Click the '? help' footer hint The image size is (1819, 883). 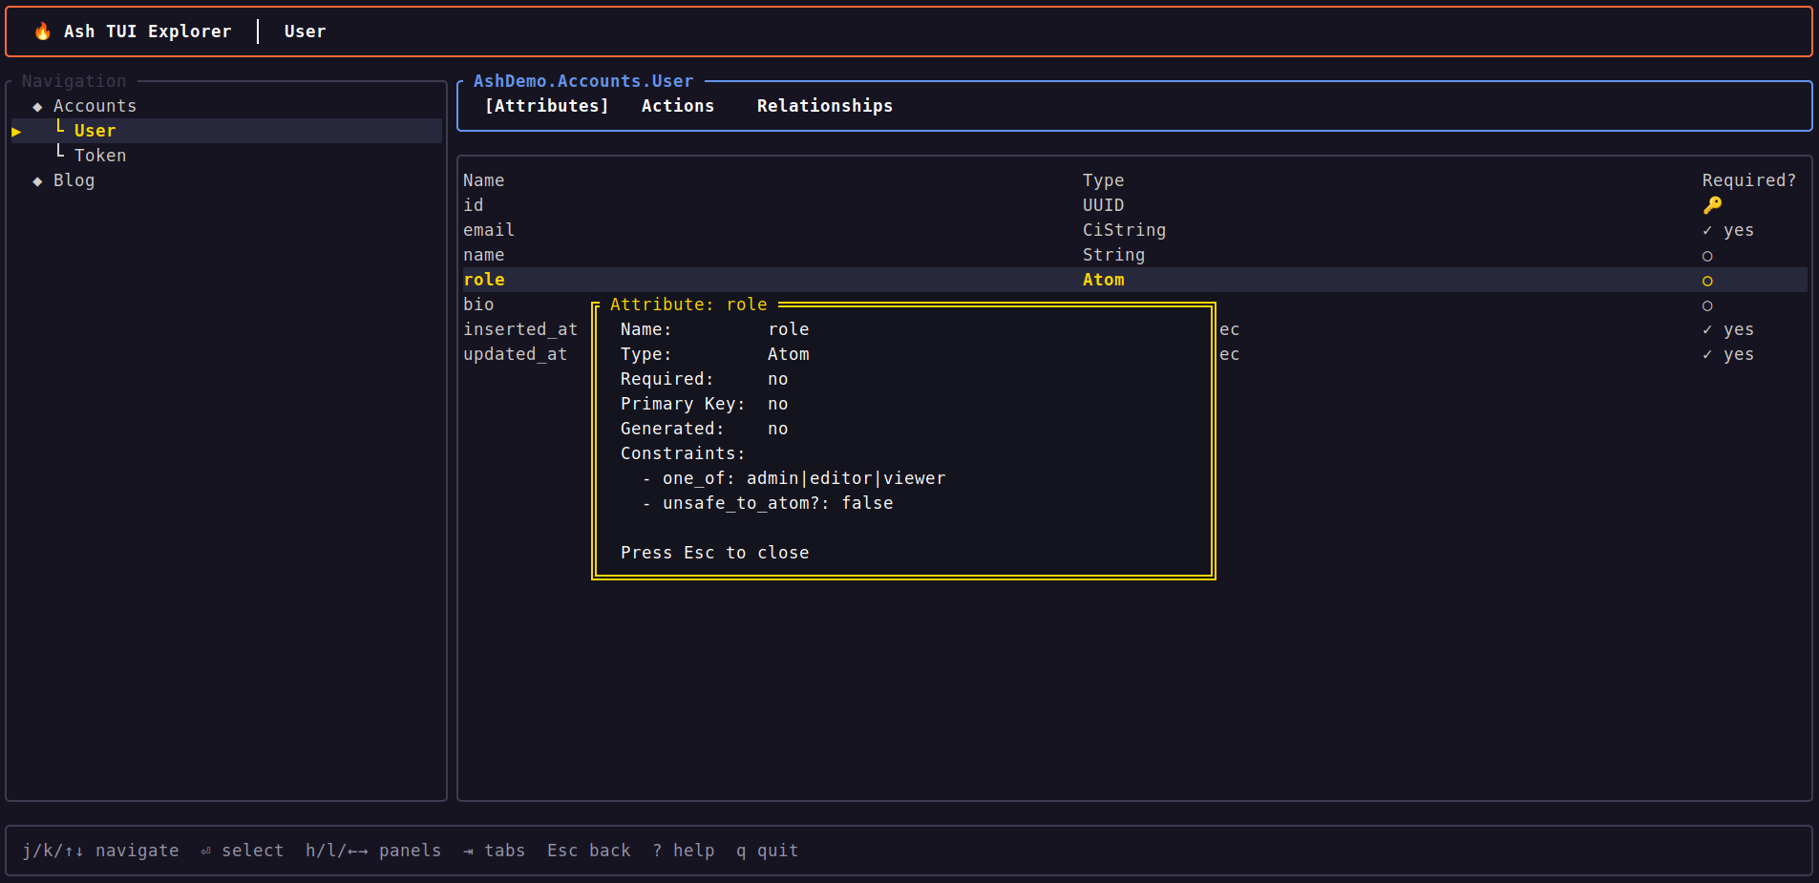point(684,851)
